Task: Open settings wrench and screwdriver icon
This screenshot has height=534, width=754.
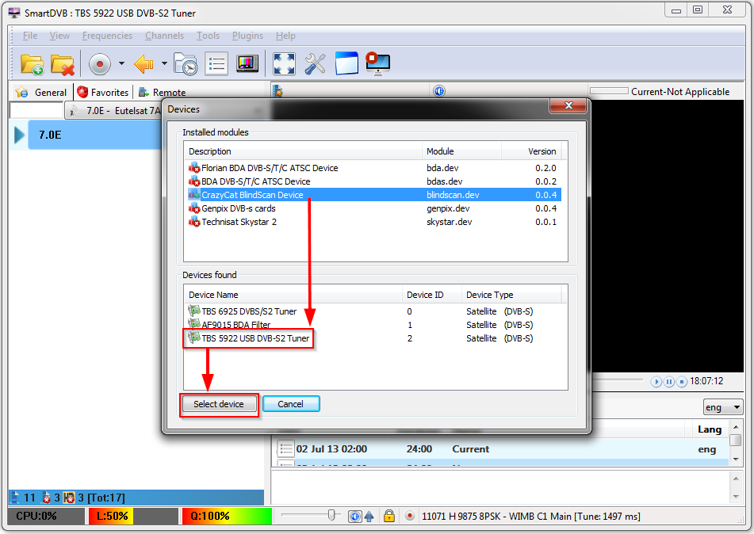Action: coord(316,63)
